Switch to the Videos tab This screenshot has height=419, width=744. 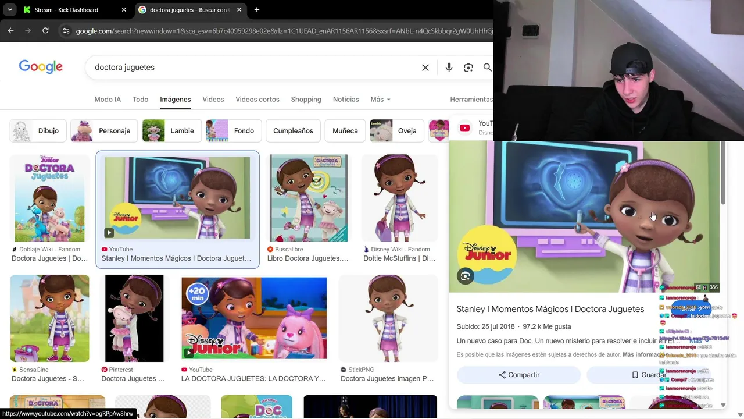pos(213,100)
